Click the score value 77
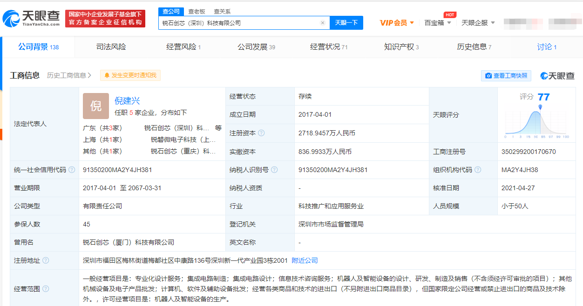 (x=543, y=97)
